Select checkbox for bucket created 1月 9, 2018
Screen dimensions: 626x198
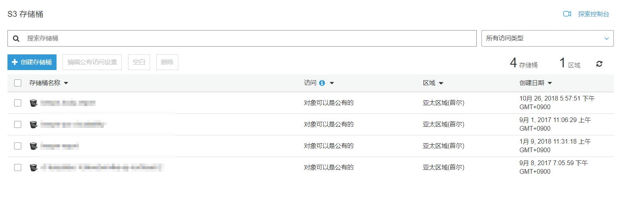tap(18, 146)
